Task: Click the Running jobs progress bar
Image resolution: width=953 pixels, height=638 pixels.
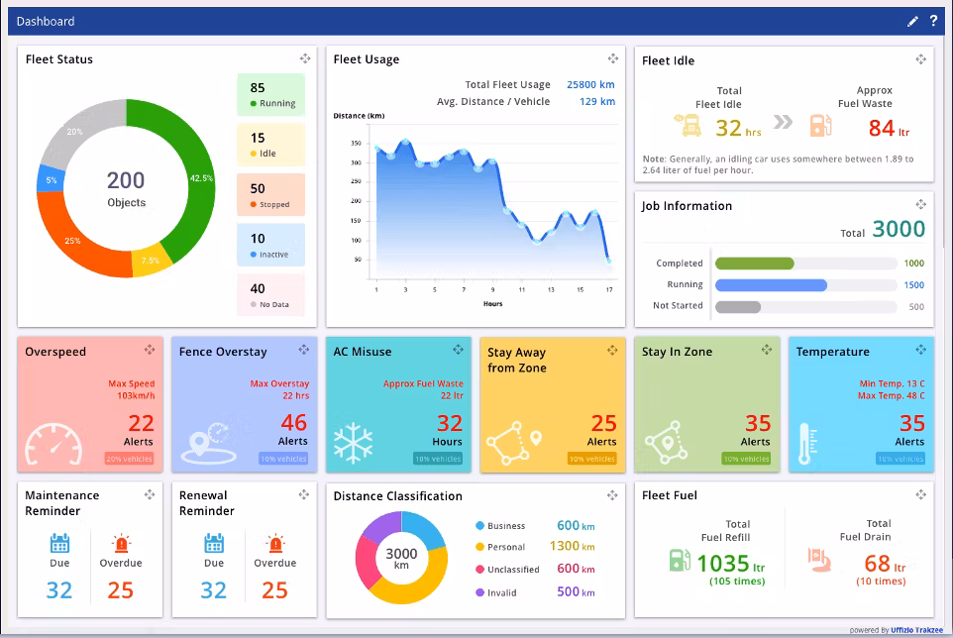Action: [x=771, y=285]
